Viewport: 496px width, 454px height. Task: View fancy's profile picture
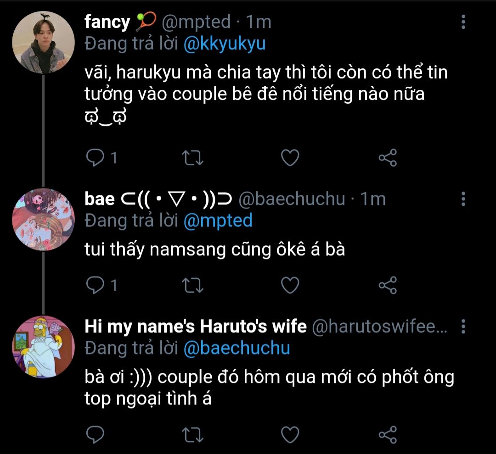(43, 43)
